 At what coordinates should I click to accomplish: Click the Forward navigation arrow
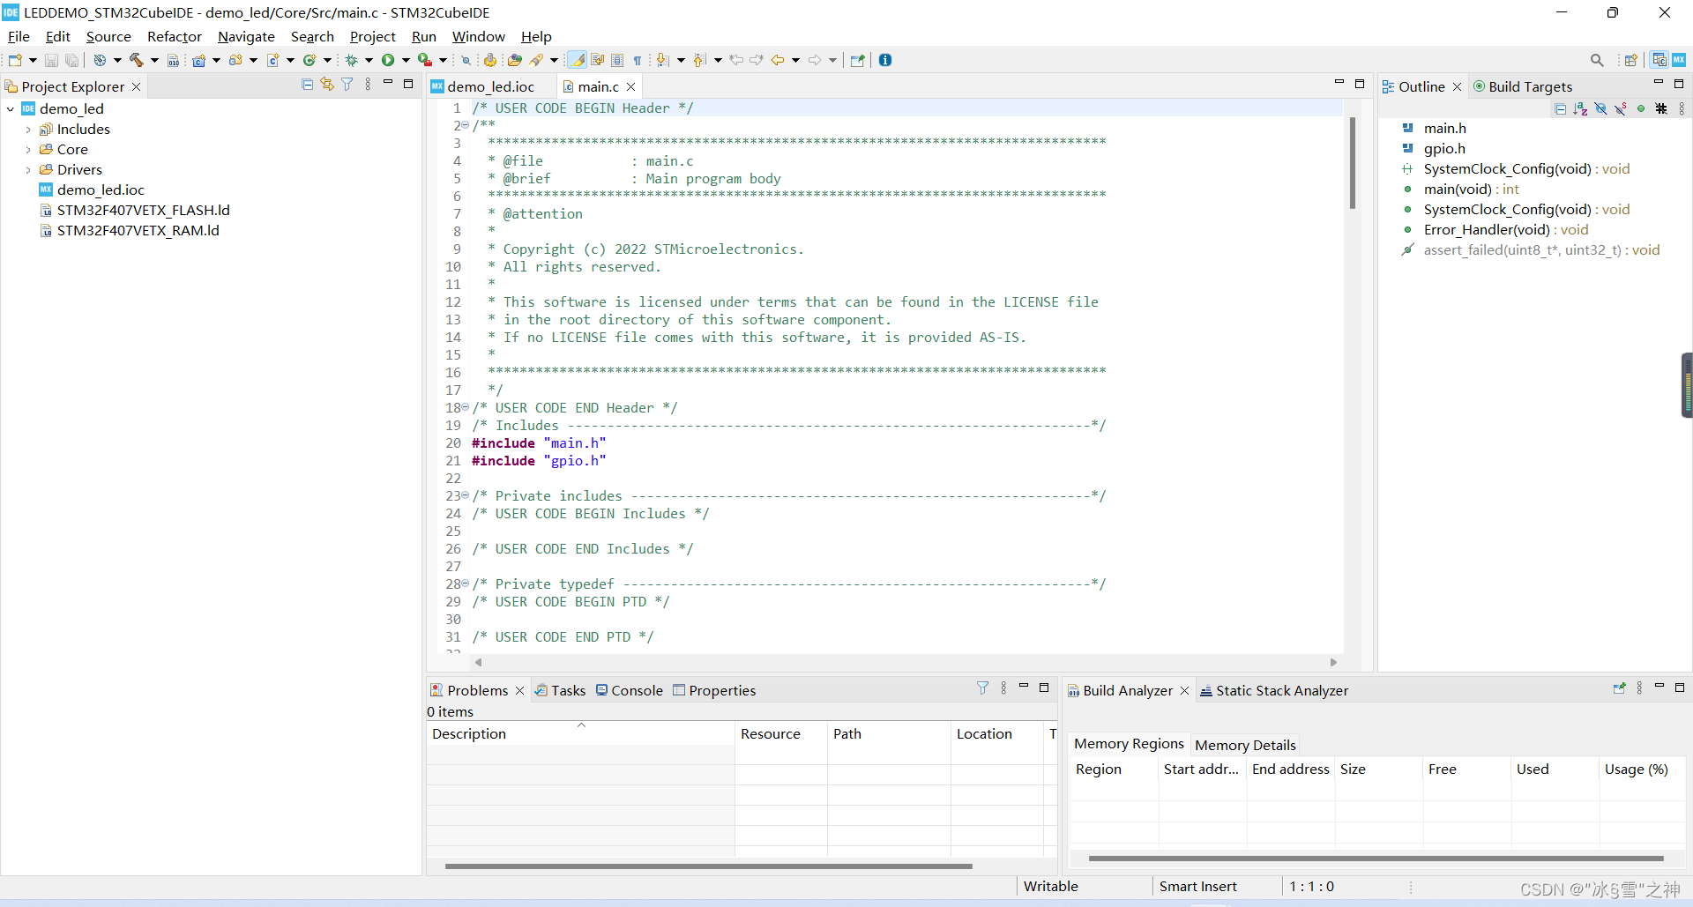click(x=815, y=60)
